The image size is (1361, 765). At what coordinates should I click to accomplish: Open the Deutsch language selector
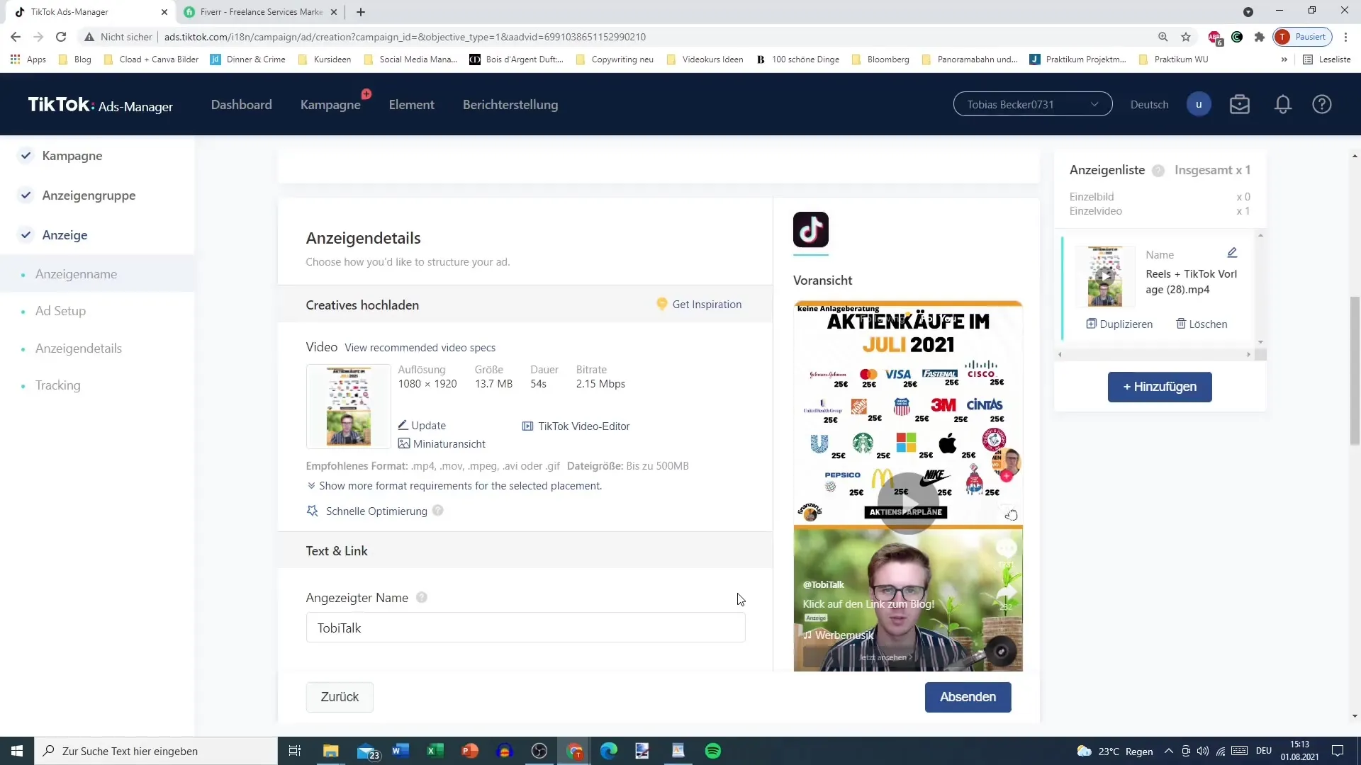[x=1149, y=105]
